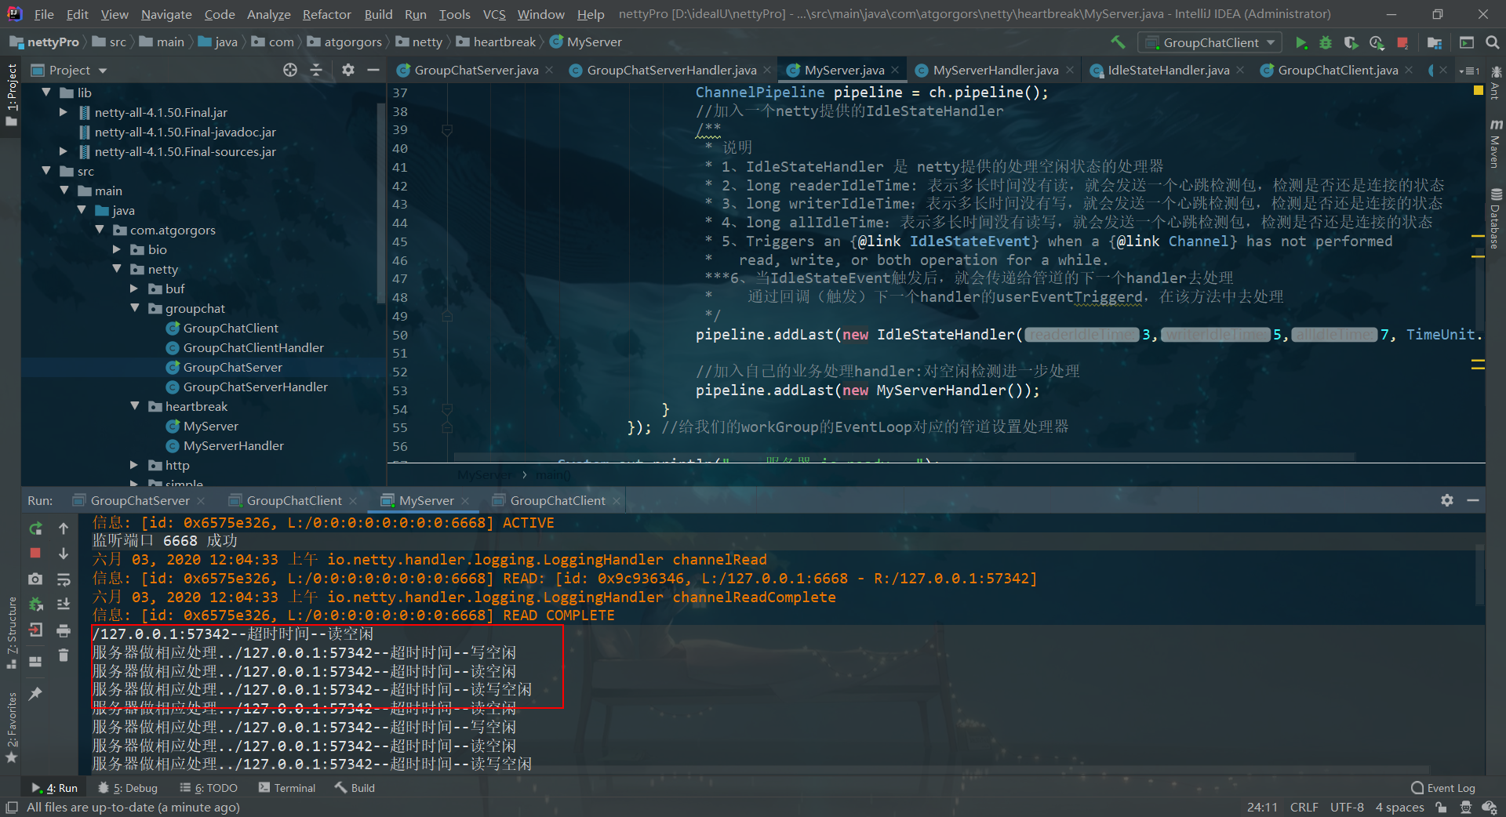Toggle pin tab in Run panel

click(x=35, y=694)
